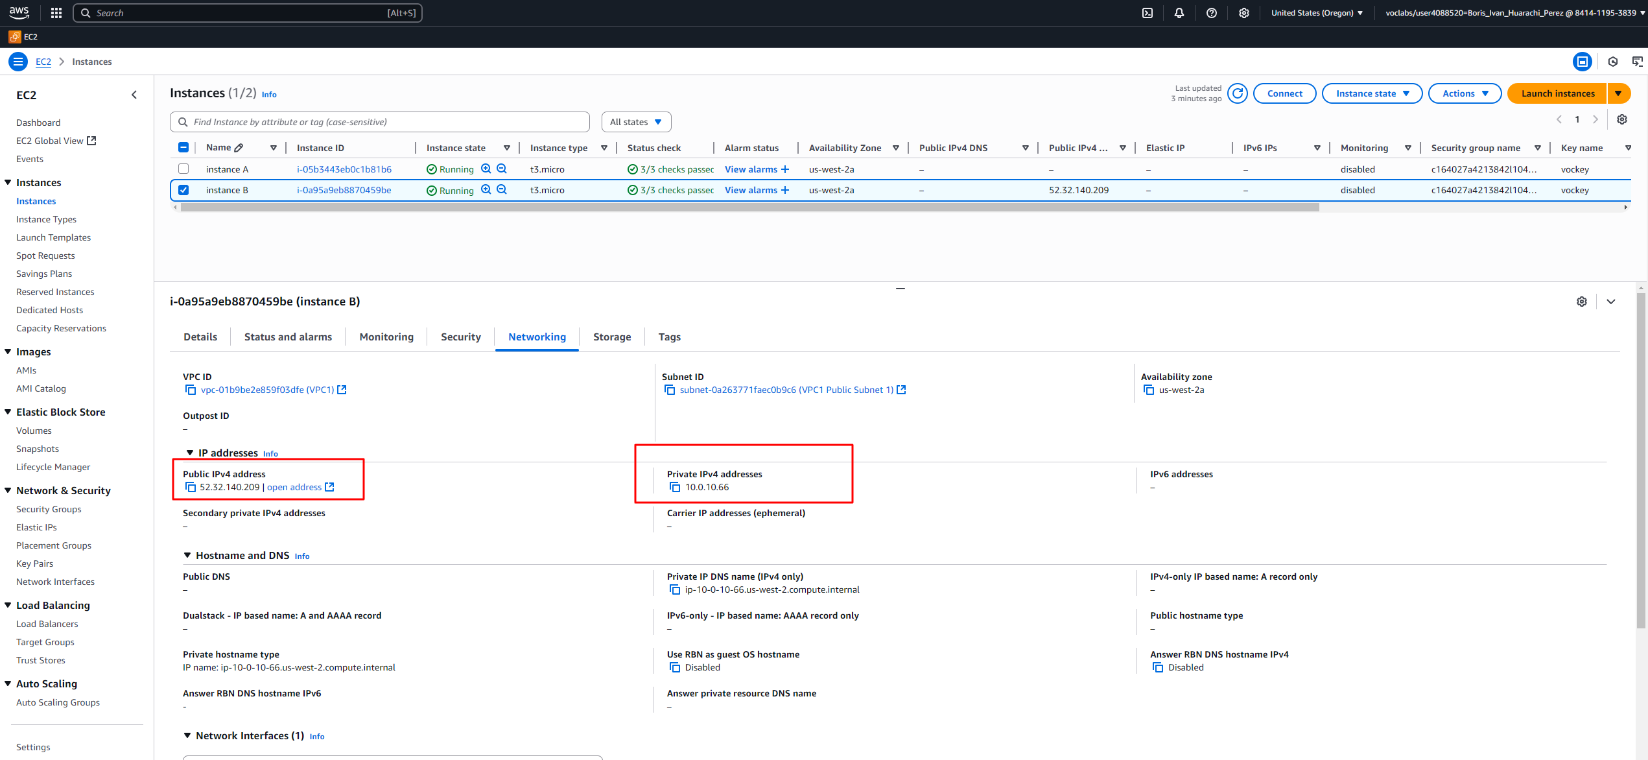
Task: Copy private IPv4 address 10.0.10.66
Action: (675, 487)
